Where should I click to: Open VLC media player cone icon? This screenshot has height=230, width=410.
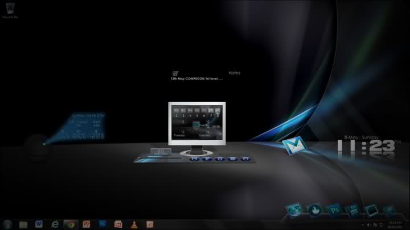[134, 224]
